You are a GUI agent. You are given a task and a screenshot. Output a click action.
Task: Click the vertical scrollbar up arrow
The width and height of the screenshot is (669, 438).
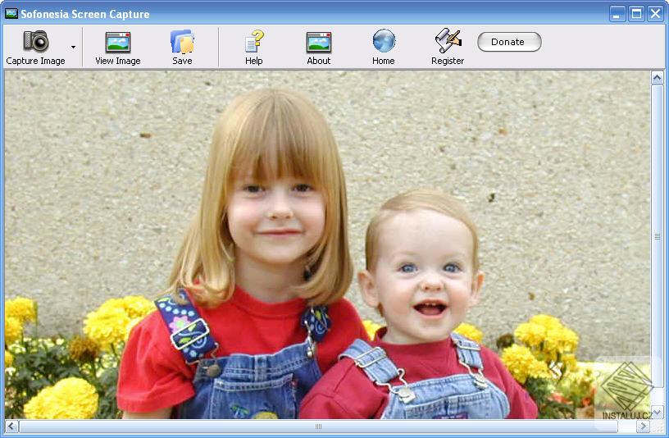tap(657, 78)
